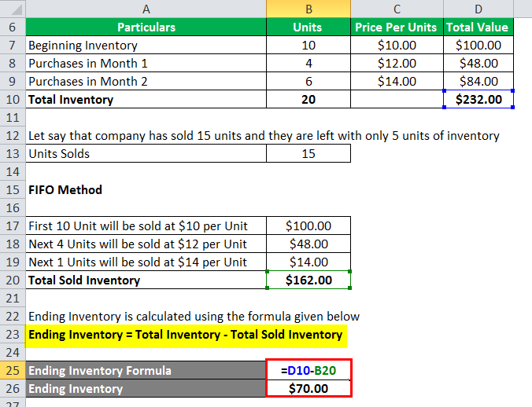Image resolution: width=532 pixels, height=407 pixels.
Task: Select row 20 header
Action: pos(11,280)
